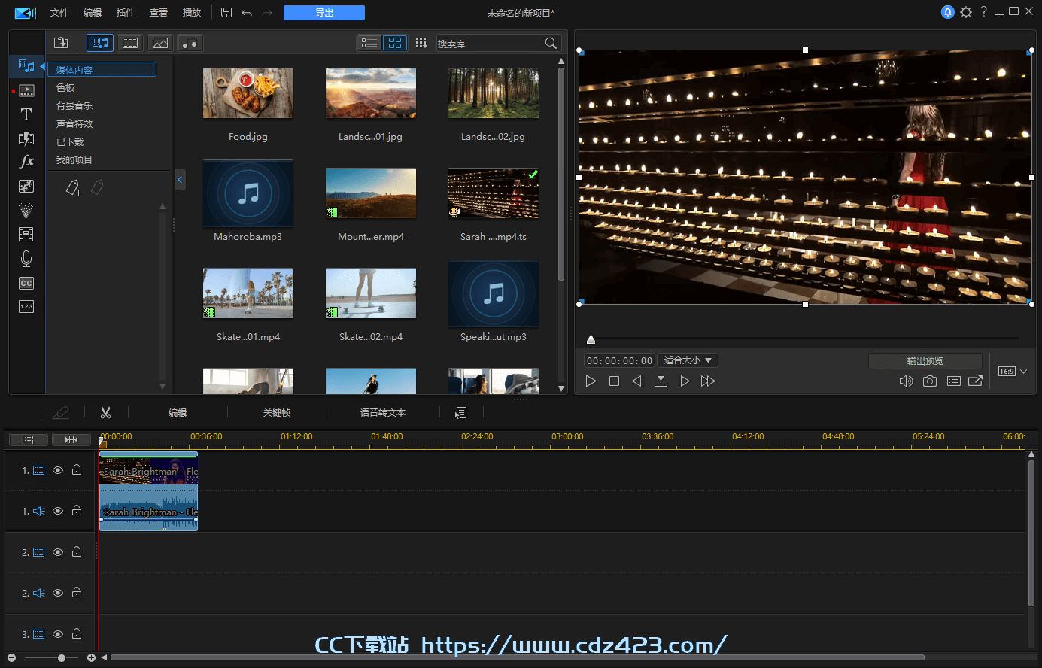
Task: Adjust preview volume speaker icon
Action: coord(906,381)
